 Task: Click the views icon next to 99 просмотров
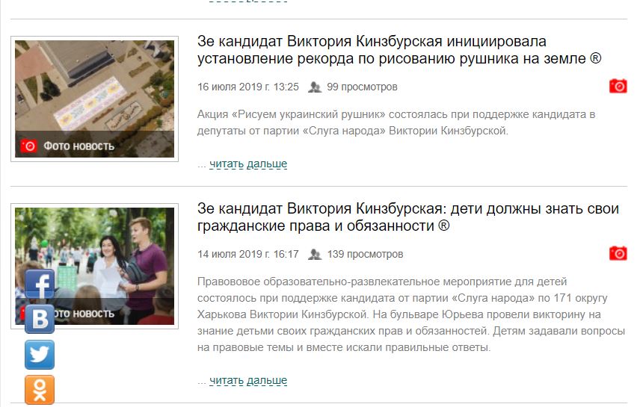point(315,87)
